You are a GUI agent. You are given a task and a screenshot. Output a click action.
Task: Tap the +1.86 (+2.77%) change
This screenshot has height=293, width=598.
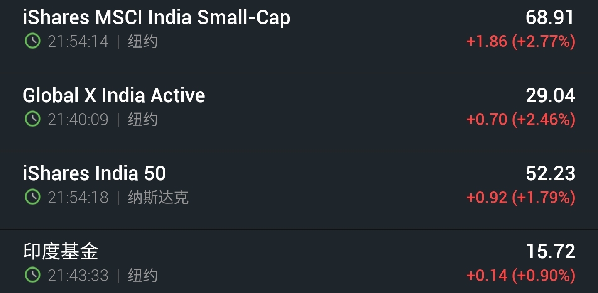pyautogui.click(x=521, y=42)
